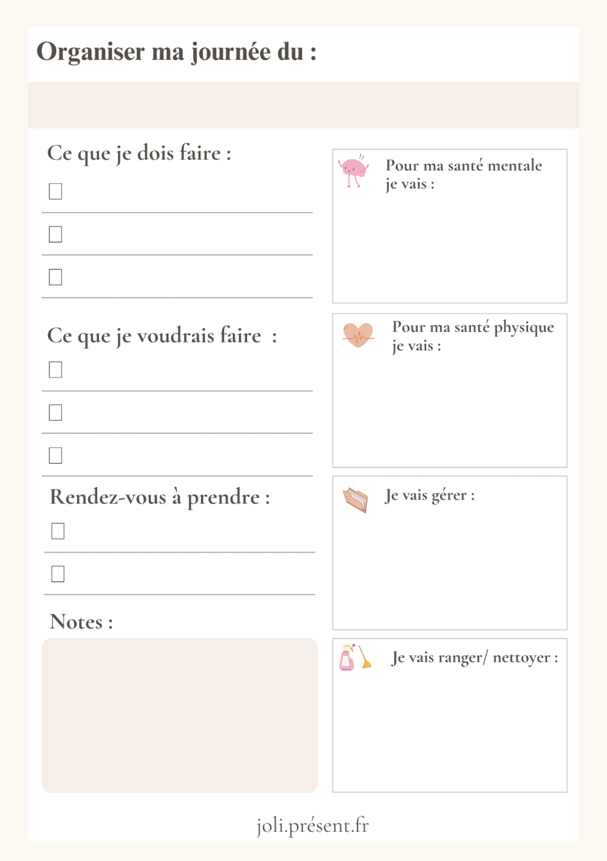Click the heart with heartbeat icon
Screen dimensions: 607x861
tap(358, 335)
